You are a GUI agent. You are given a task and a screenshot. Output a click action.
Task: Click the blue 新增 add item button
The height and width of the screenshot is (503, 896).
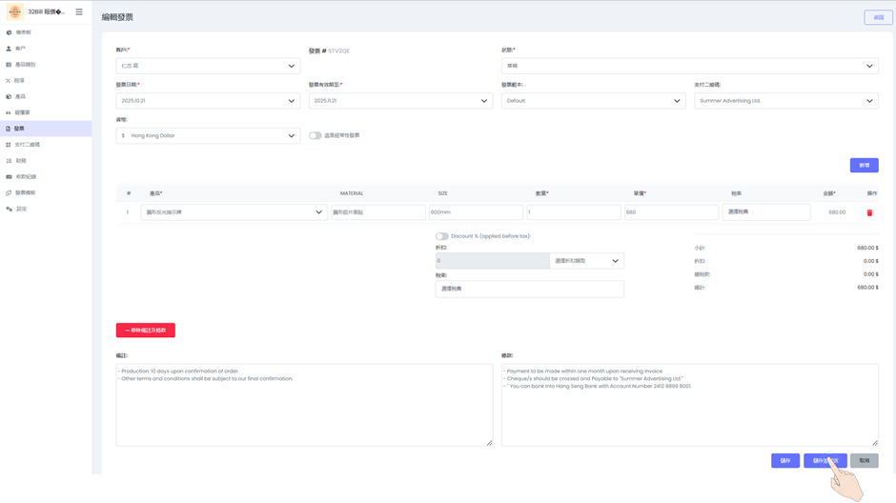click(x=864, y=165)
